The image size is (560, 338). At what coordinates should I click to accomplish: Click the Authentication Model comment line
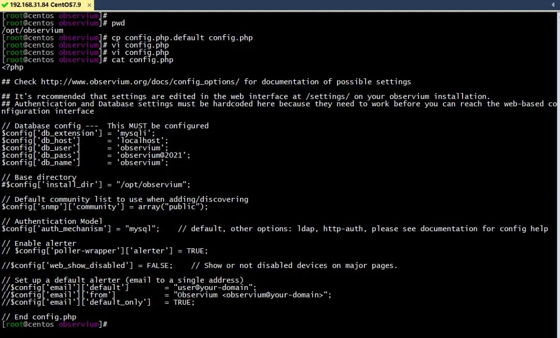click(x=52, y=221)
